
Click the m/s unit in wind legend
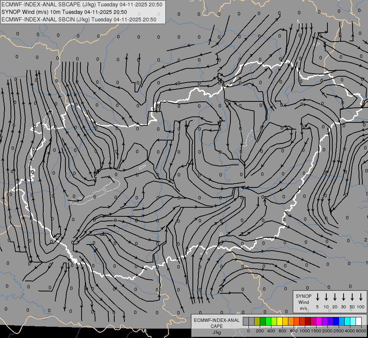(x=303, y=308)
